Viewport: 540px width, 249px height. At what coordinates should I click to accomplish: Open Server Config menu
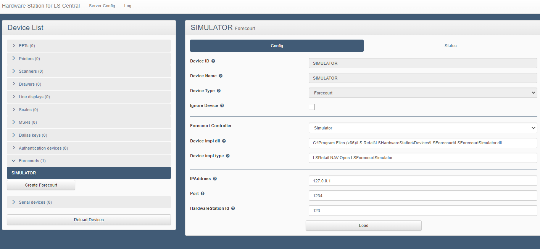click(102, 6)
